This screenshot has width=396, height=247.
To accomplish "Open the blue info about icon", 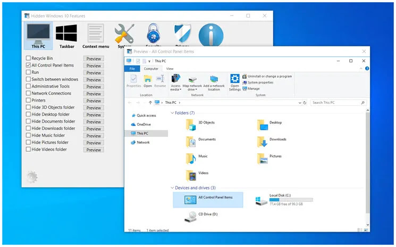I will click(x=211, y=35).
